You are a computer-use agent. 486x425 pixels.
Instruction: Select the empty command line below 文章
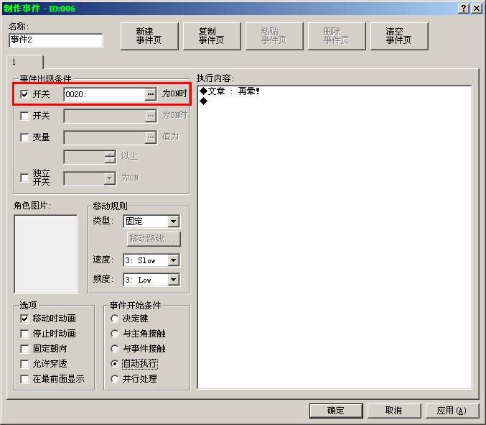335,101
